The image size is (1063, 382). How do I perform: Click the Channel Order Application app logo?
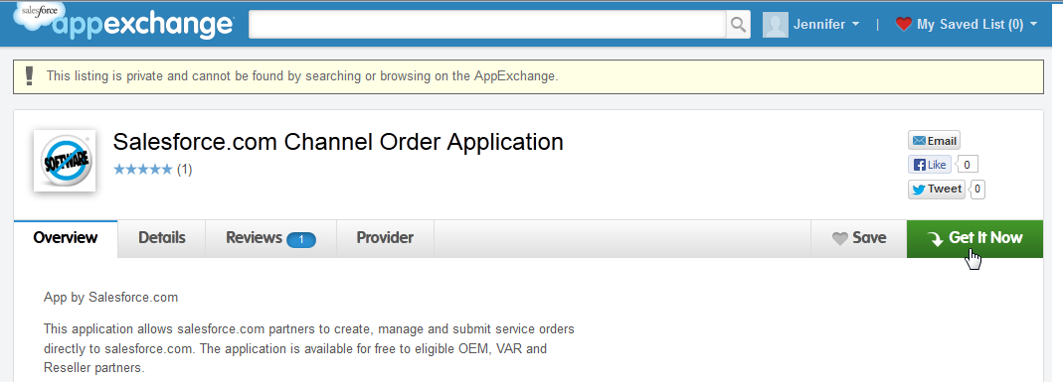click(65, 160)
